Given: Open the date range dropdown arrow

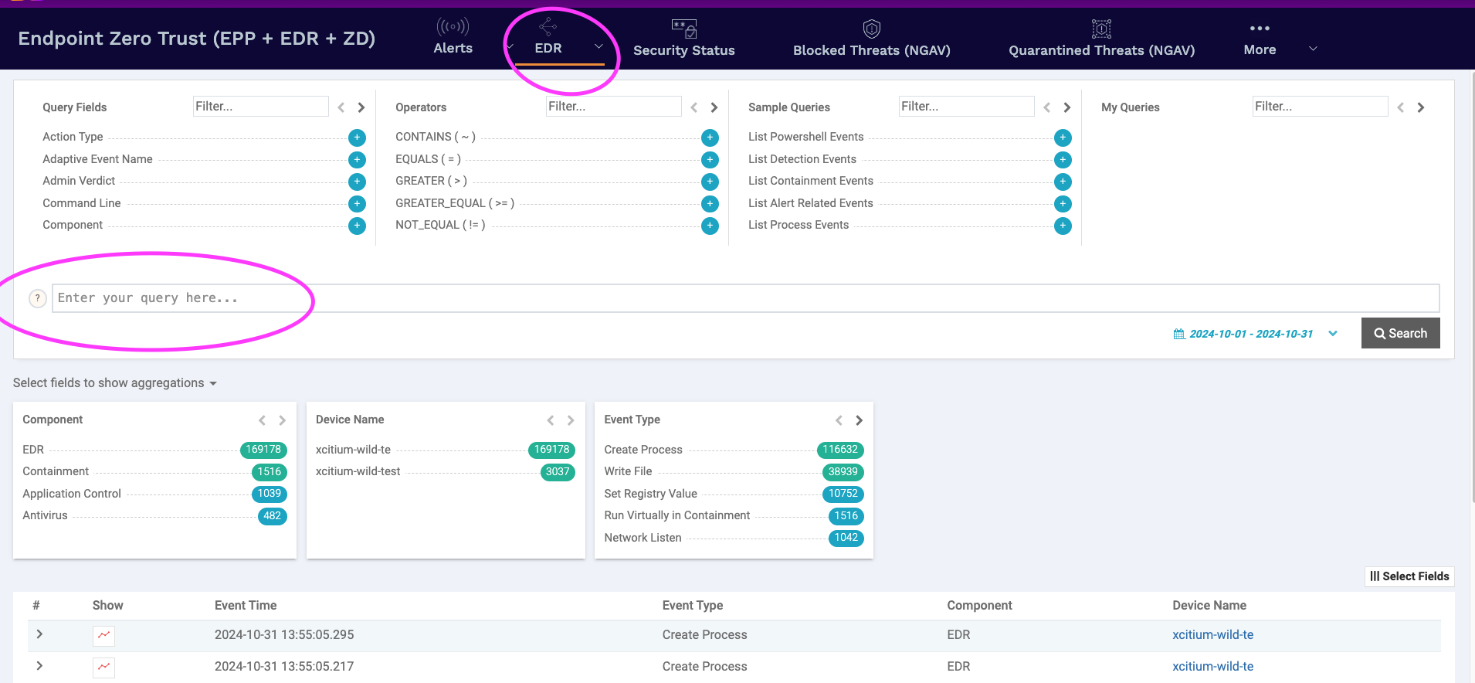Looking at the screenshot, I should tap(1333, 334).
